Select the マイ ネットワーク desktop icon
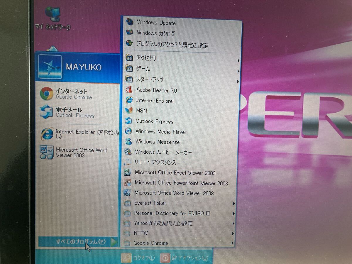 point(53,18)
